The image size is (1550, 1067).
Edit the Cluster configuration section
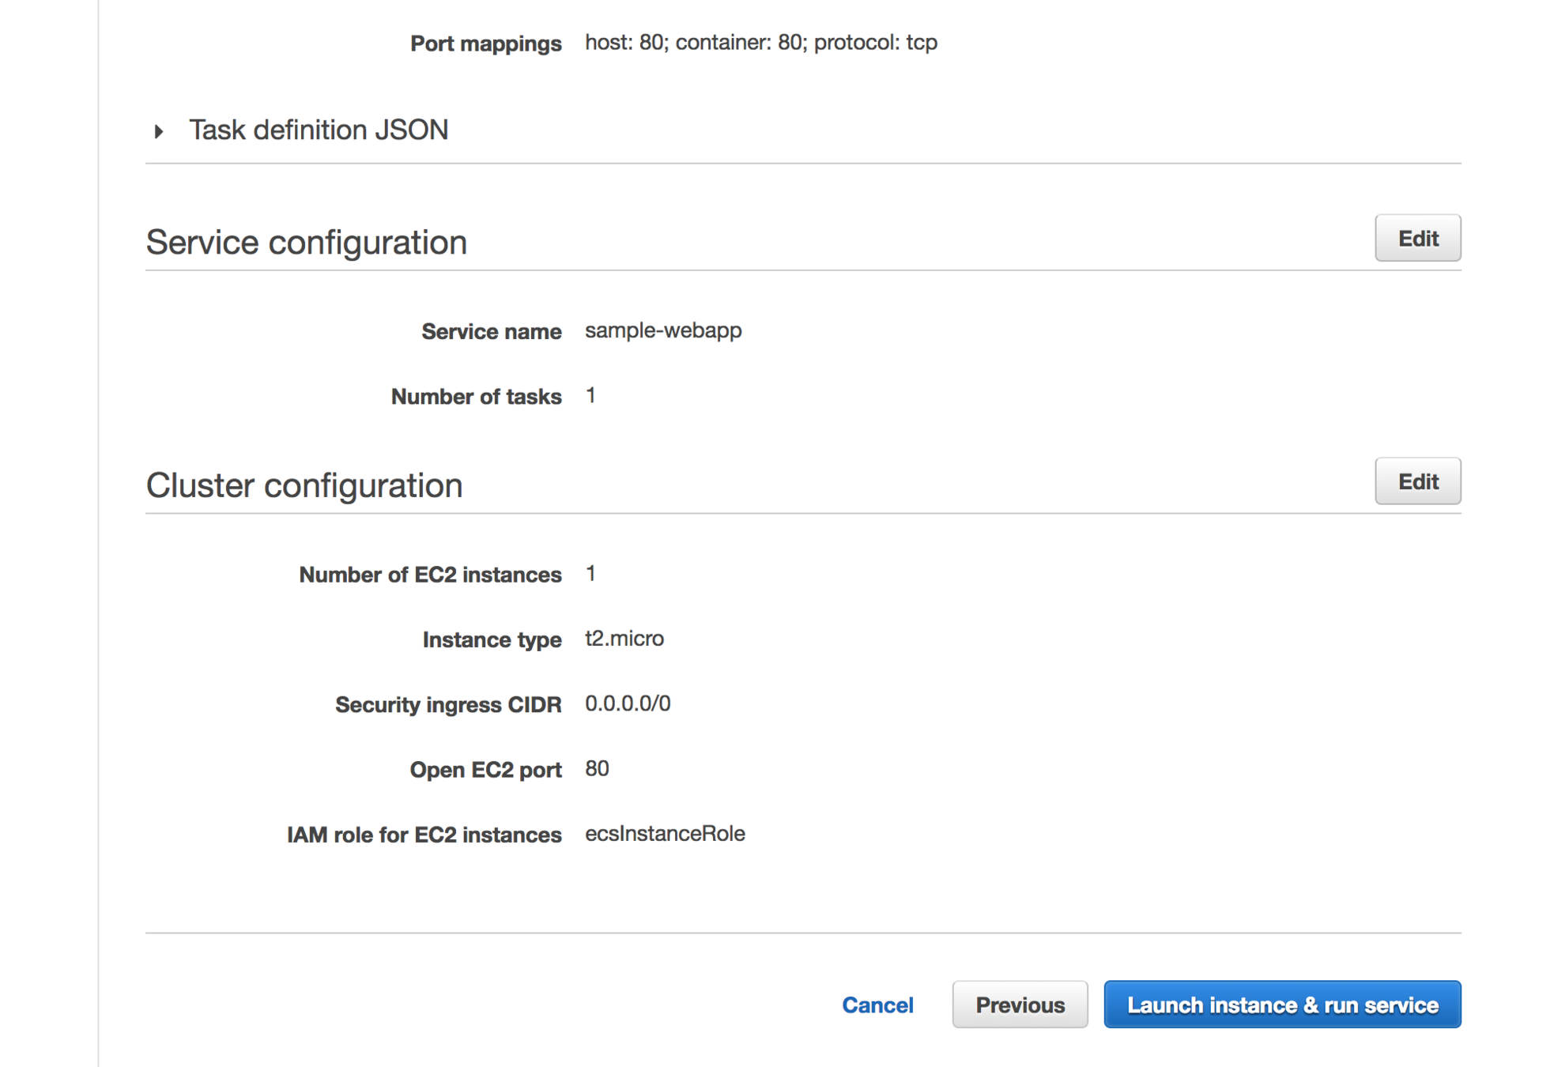click(1416, 481)
